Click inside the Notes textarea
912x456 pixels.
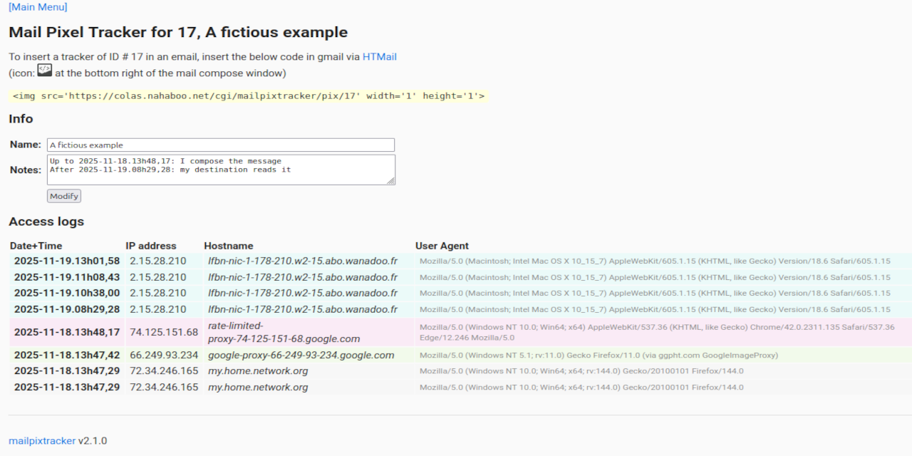220,170
